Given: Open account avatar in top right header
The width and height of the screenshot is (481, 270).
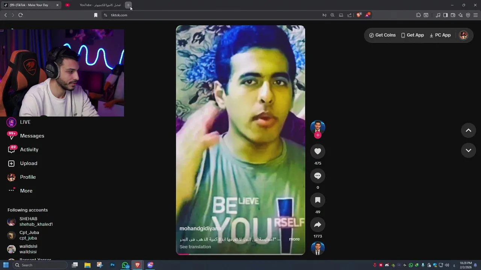Looking at the screenshot, I should click(x=464, y=35).
